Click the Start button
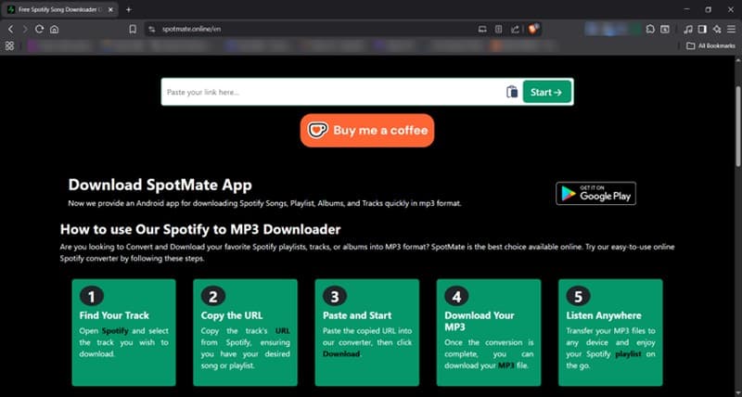 (x=546, y=92)
